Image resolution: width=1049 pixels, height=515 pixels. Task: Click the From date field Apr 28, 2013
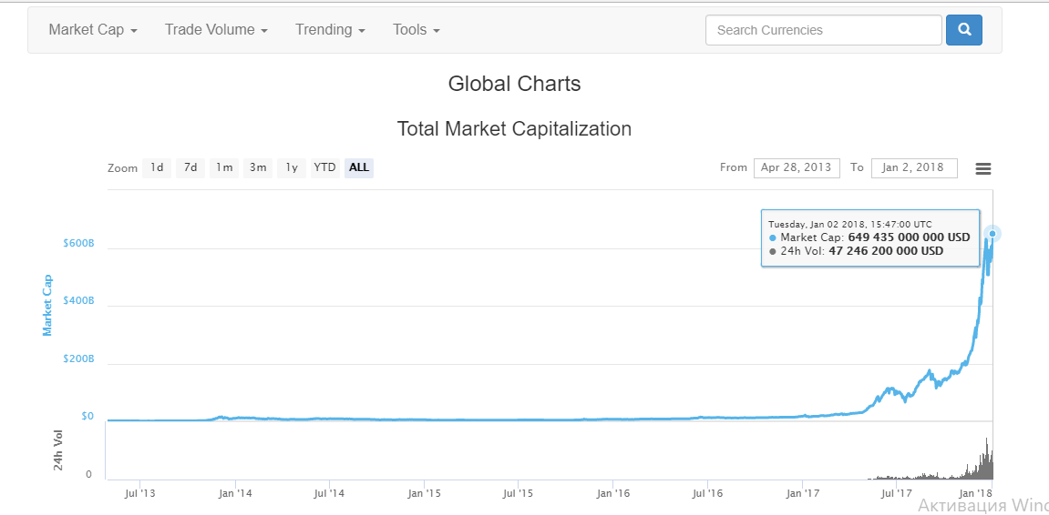(x=796, y=167)
